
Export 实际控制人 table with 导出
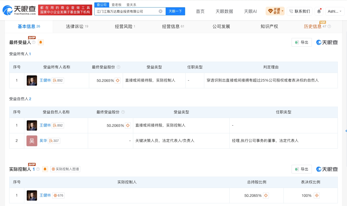click(302, 169)
